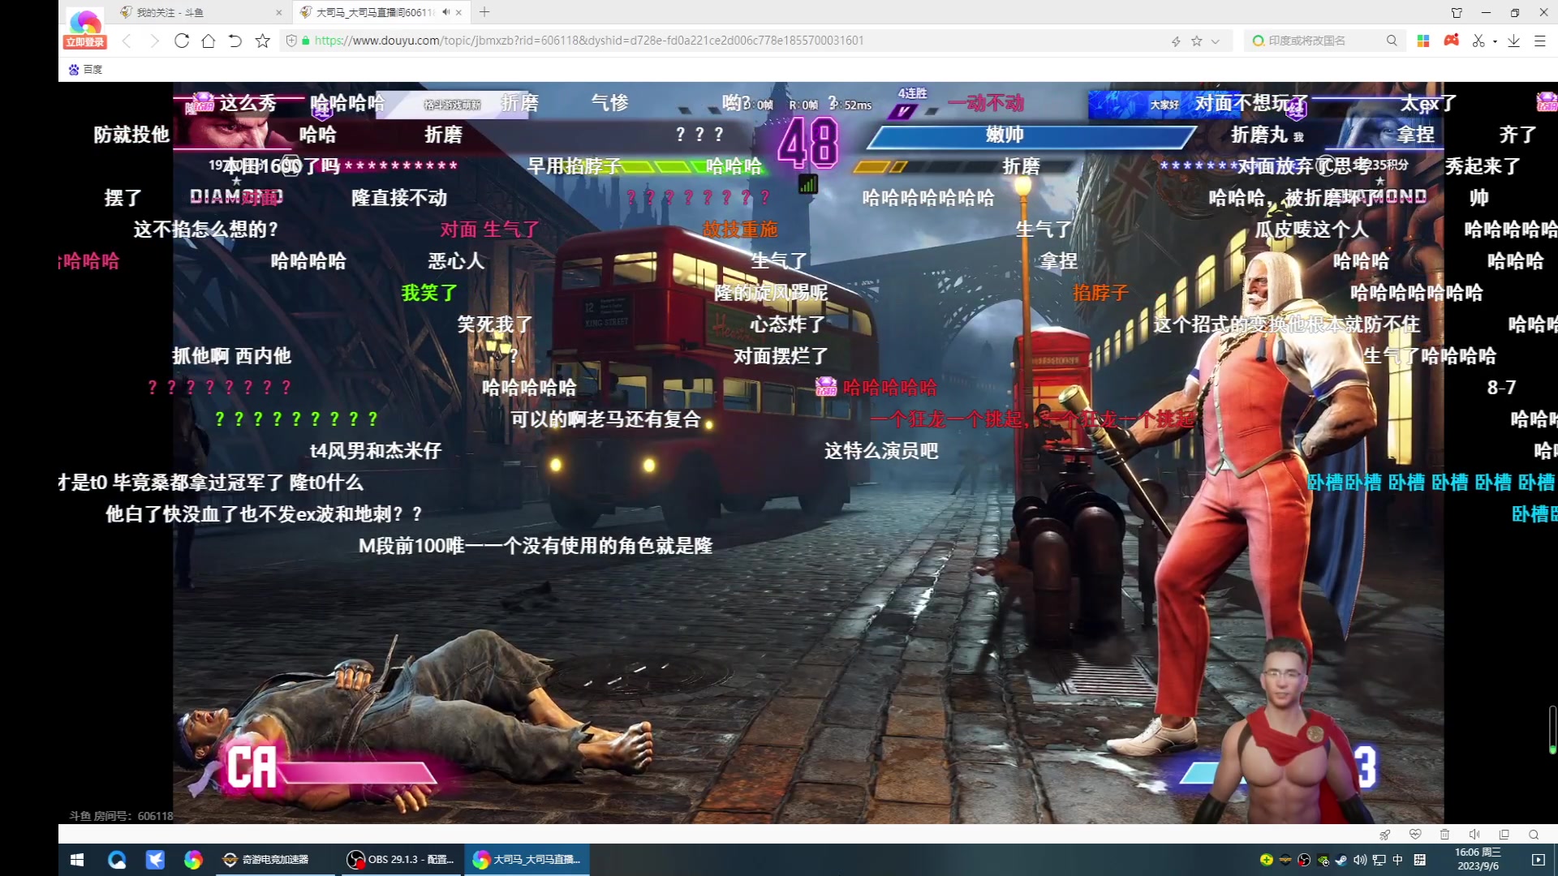Image resolution: width=1558 pixels, height=876 pixels.
Task: Click the multi-window icon in status bar
Action: tap(1504, 835)
